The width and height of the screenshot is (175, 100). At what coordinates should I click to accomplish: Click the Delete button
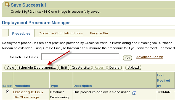(x=114, y=68)
